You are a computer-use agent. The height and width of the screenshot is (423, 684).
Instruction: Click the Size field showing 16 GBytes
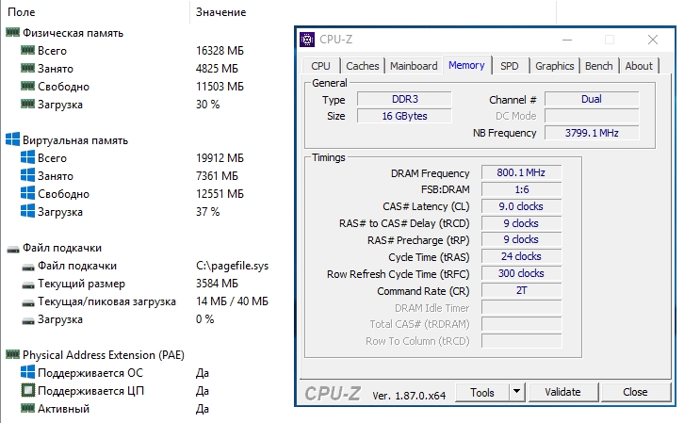point(404,116)
